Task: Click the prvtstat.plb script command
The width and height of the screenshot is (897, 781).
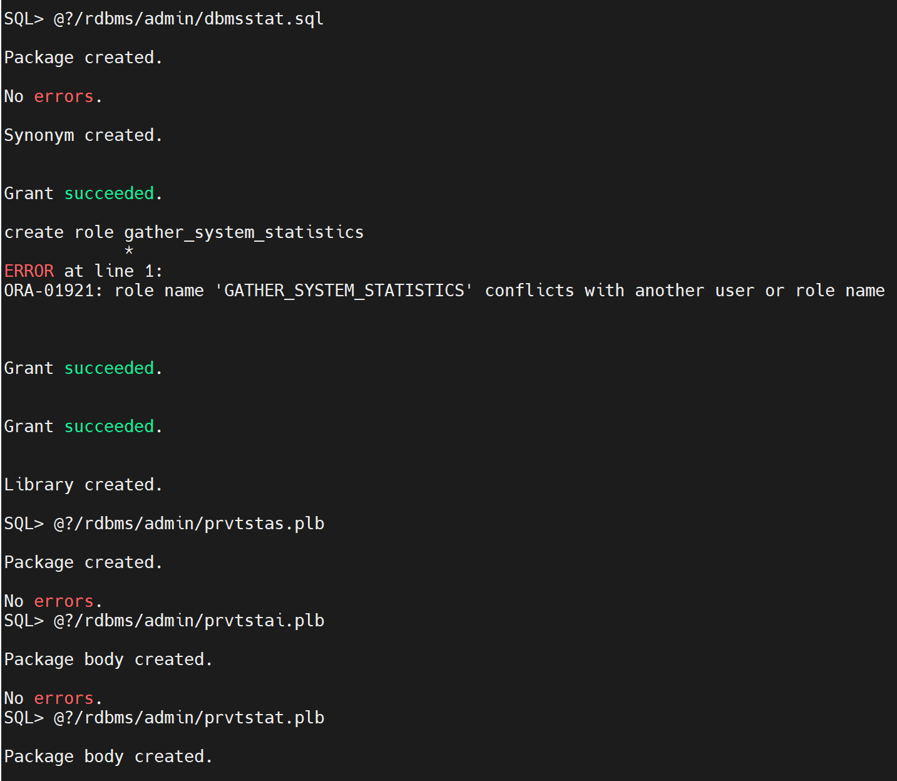Action: pyautogui.click(x=188, y=718)
